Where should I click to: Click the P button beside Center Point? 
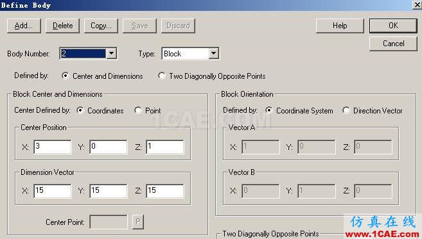[138, 222]
